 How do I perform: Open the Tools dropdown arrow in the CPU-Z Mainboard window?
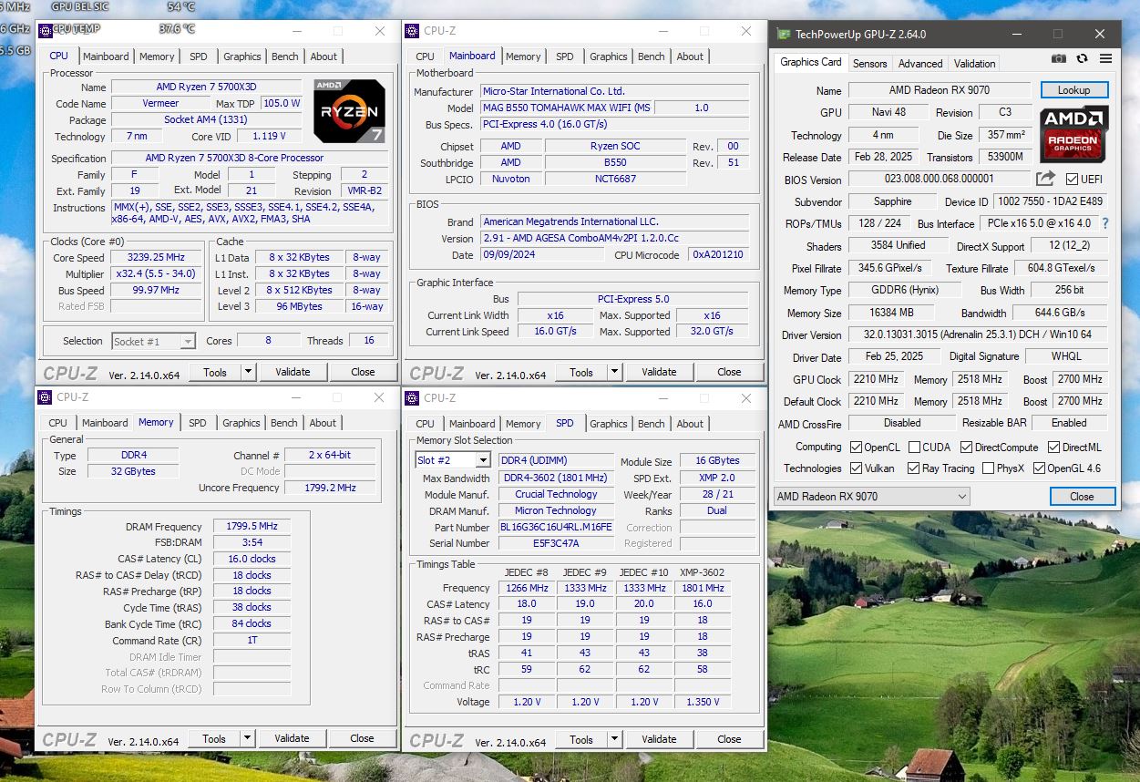614,372
